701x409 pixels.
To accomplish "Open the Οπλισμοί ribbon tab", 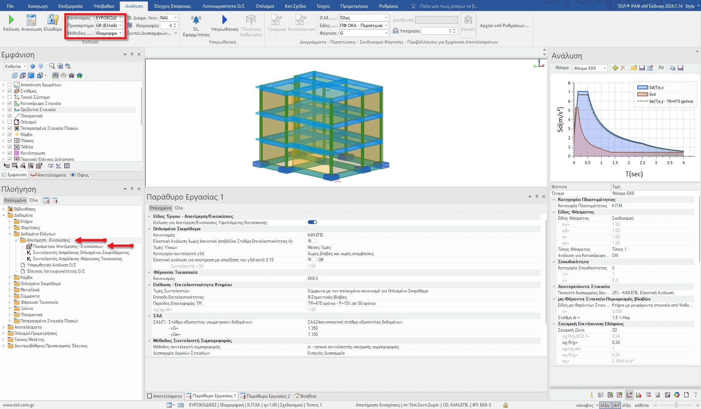I will (265, 6).
